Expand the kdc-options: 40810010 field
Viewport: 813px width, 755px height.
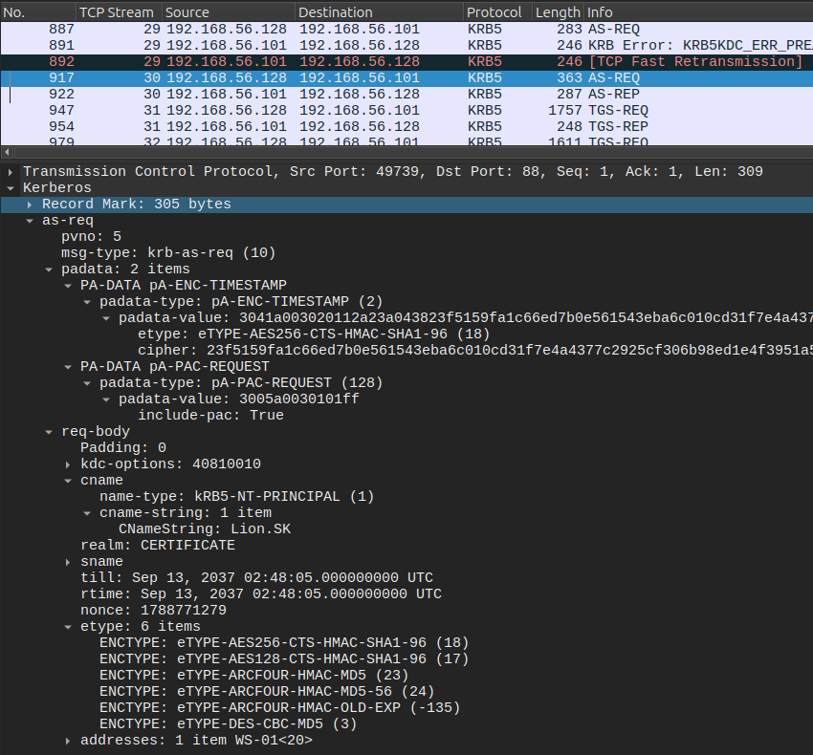(x=68, y=464)
